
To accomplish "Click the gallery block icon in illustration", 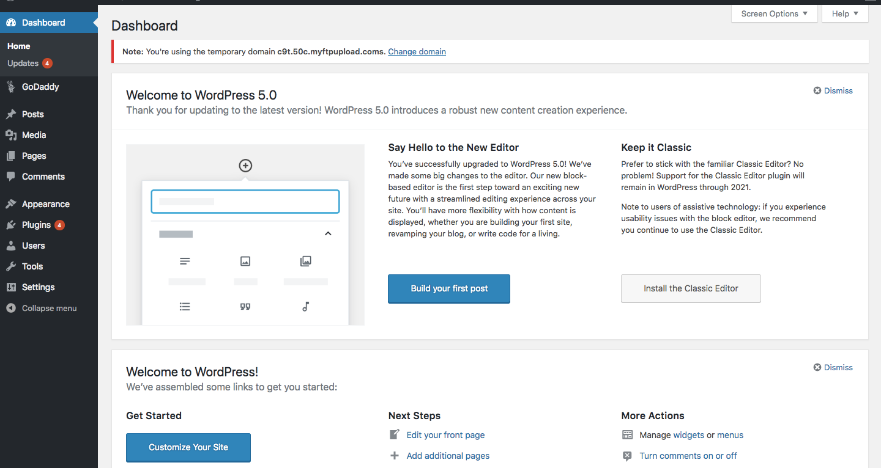I will (x=306, y=261).
